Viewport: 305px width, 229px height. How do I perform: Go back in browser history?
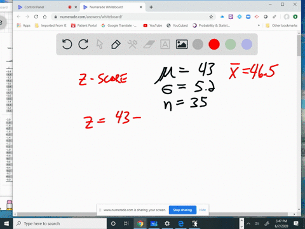pyautogui.click(x=18, y=17)
